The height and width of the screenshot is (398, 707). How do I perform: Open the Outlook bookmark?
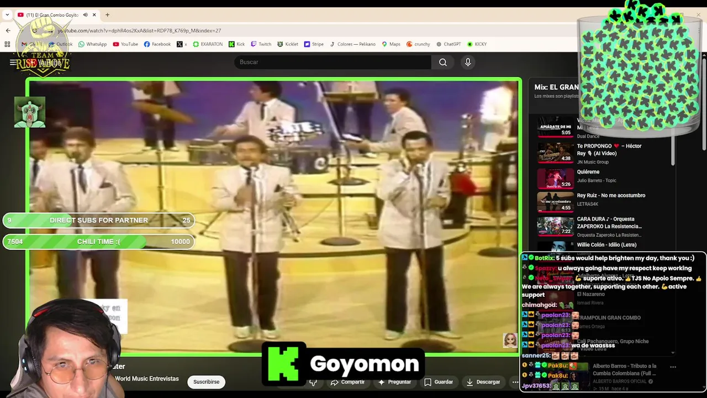[61, 44]
